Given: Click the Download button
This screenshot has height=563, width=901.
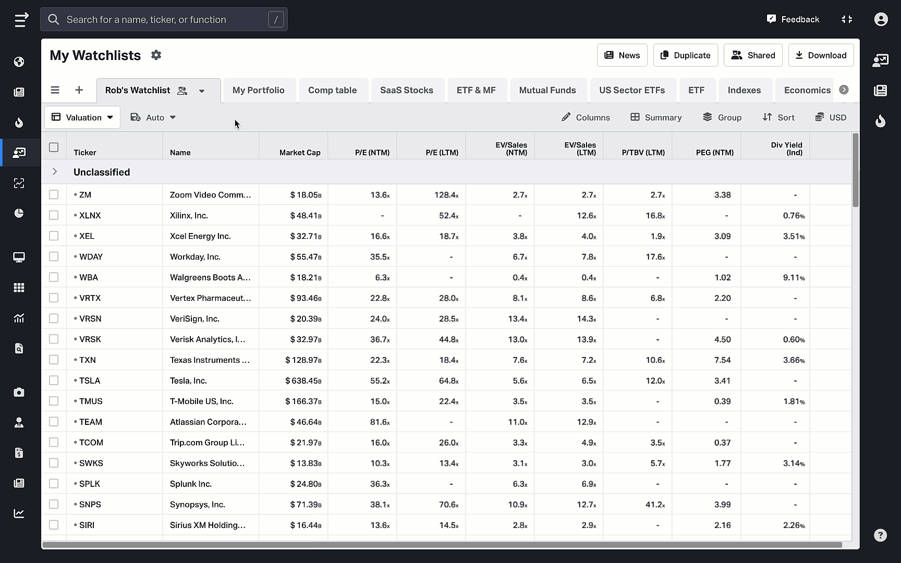Looking at the screenshot, I should tap(821, 55).
